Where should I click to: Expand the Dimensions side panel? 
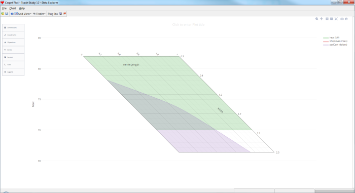(x=13, y=27)
